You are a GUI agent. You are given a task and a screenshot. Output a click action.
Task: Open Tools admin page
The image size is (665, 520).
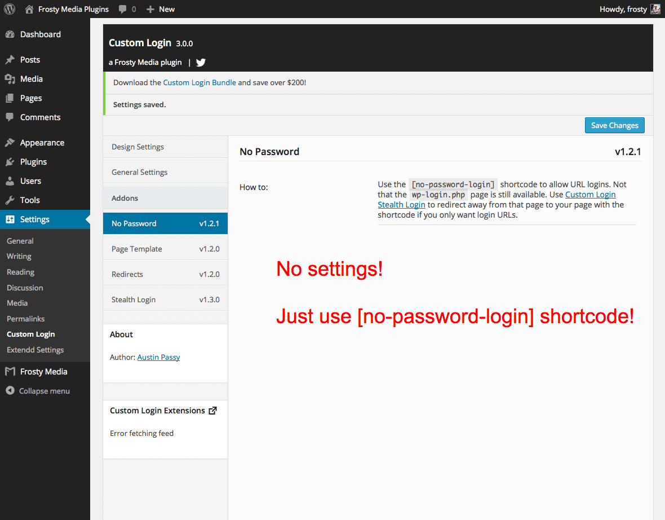[45, 200]
